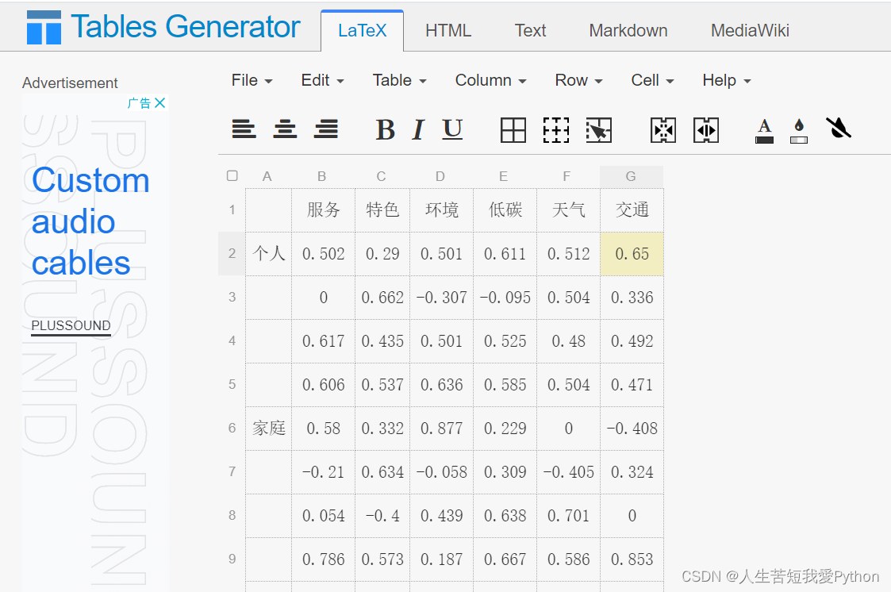Click the cell with value 0.662
Image resolution: width=891 pixels, height=592 pixels.
point(382,297)
